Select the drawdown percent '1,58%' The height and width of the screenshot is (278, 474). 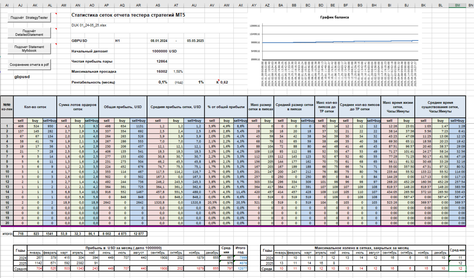[178, 72]
